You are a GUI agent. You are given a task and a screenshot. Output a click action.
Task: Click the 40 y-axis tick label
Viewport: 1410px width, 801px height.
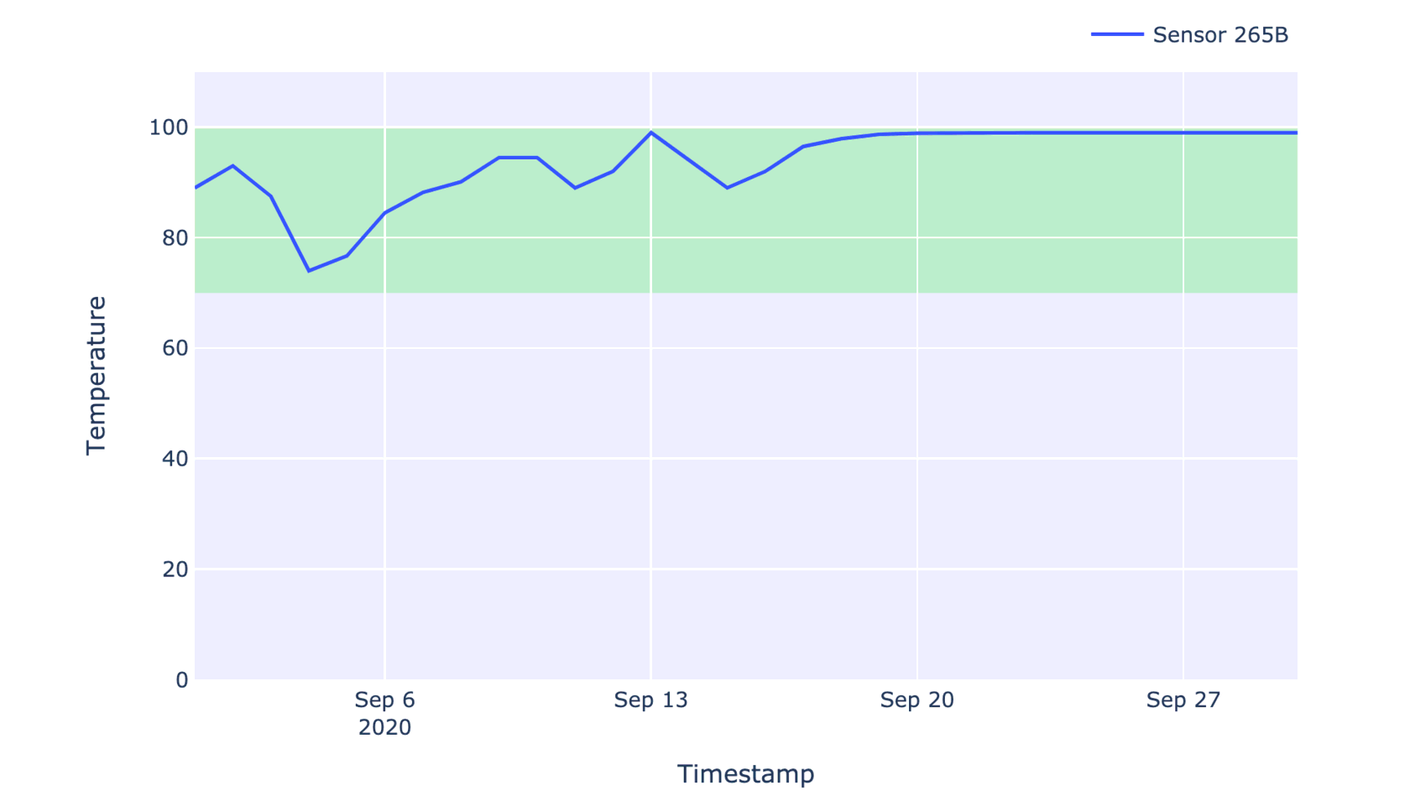pos(174,459)
